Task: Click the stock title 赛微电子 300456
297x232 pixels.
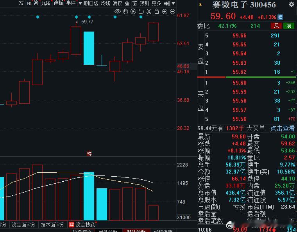Action: (x=244, y=5)
